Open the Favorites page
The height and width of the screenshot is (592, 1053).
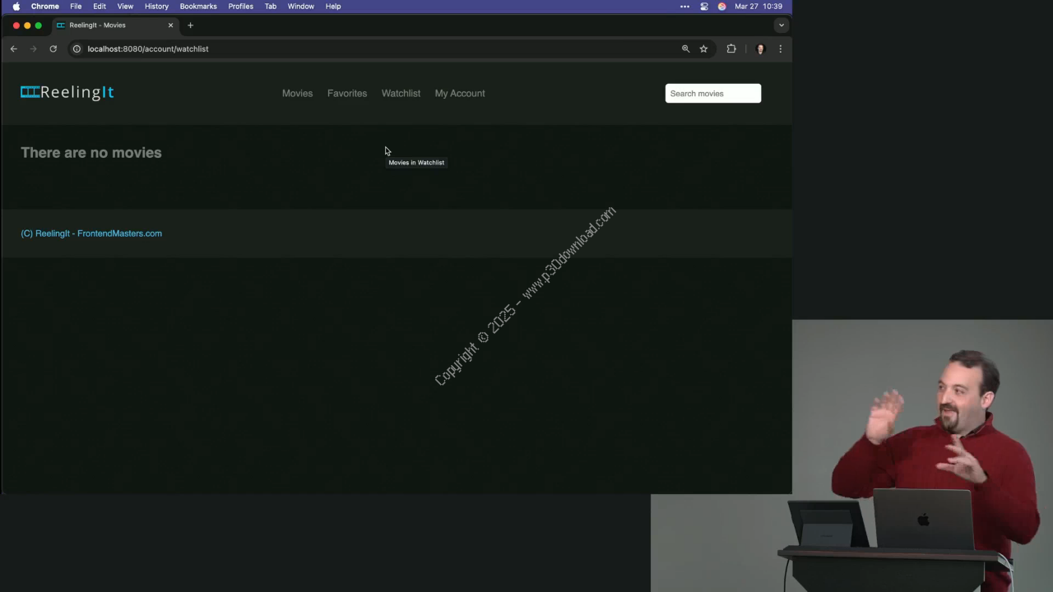[x=347, y=93]
